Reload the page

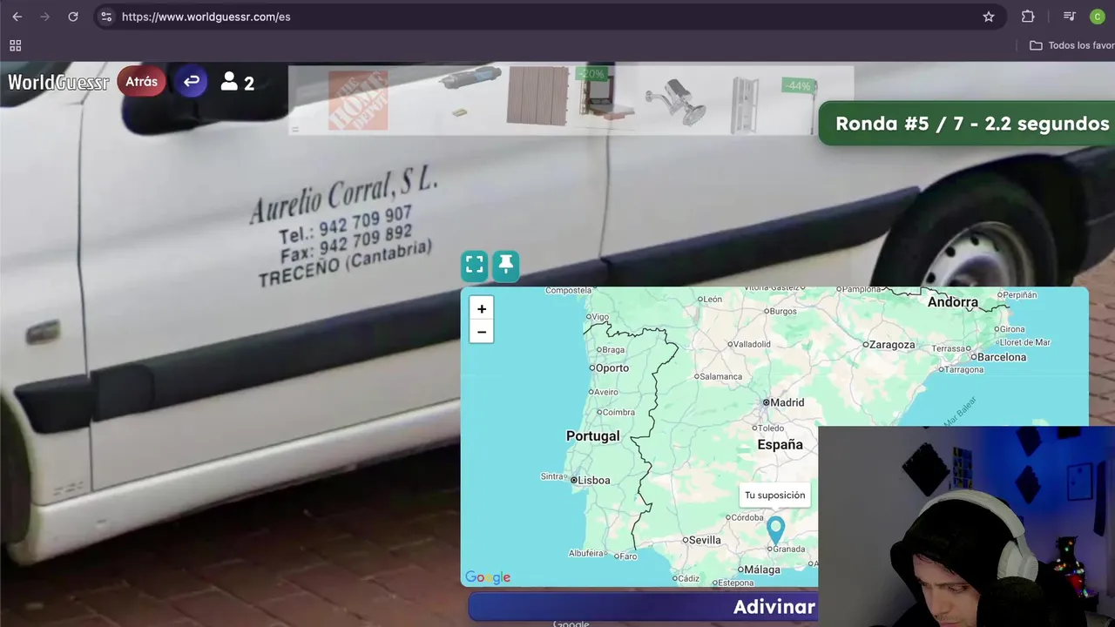coord(73,17)
